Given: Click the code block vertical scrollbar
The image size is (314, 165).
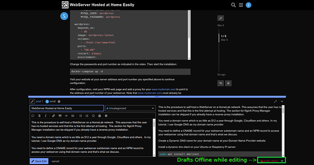Looking at the screenshot, I should click(189, 35).
